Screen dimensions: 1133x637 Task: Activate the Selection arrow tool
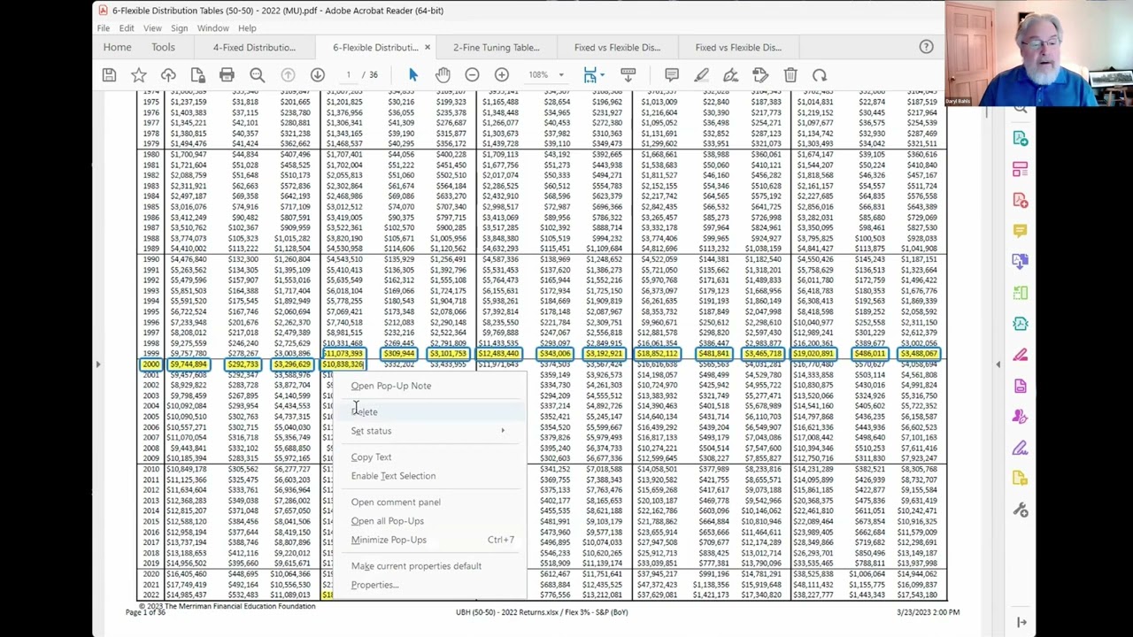(412, 75)
